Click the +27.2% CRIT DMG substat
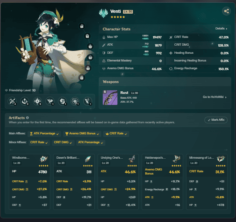Image resolution: width=236 pixels, height=222 pixels. coord(42,189)
